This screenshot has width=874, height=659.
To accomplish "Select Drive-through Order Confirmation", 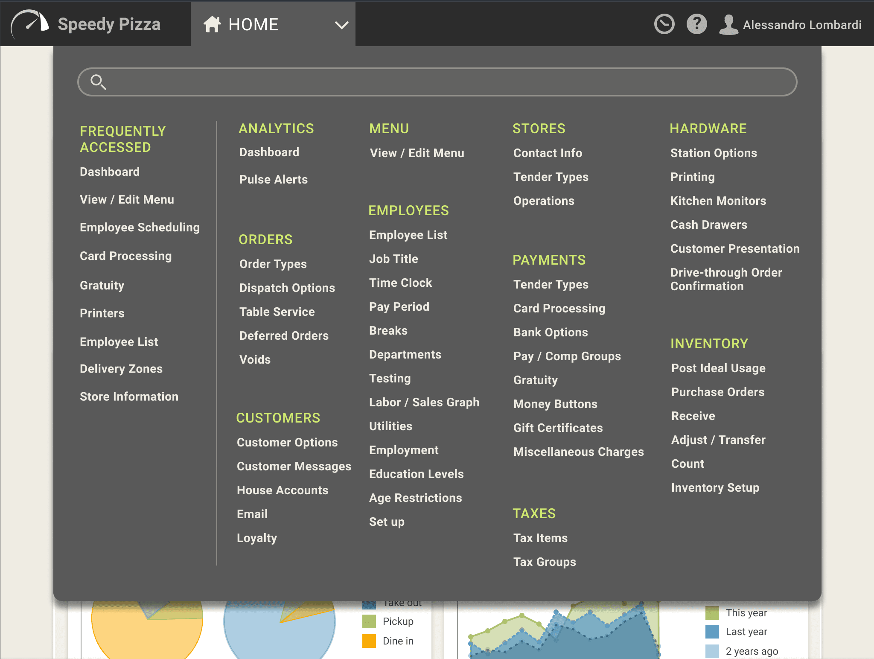I will click(726, 279).
